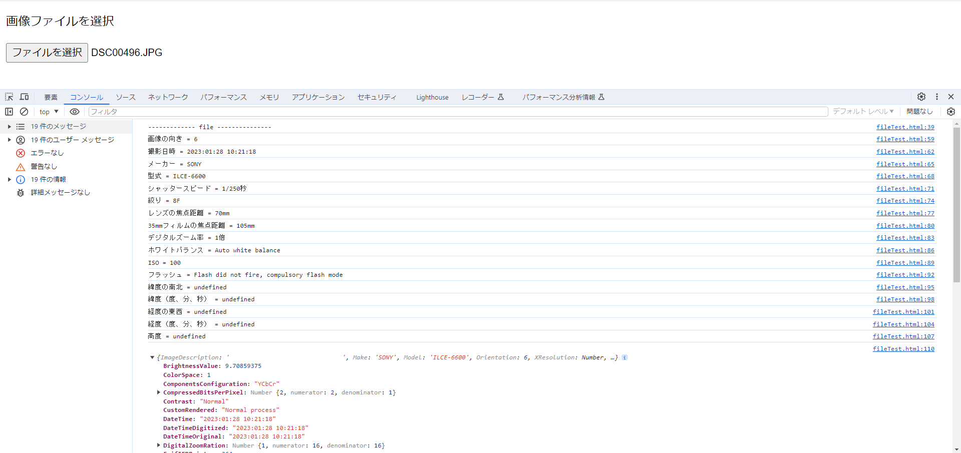
Task: Create a live expression via the eye icon
Action: (x=75, y=112)
